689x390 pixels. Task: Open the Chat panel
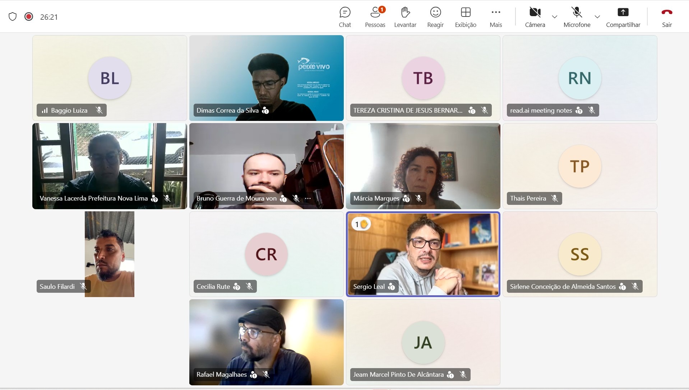click(344, 17)
